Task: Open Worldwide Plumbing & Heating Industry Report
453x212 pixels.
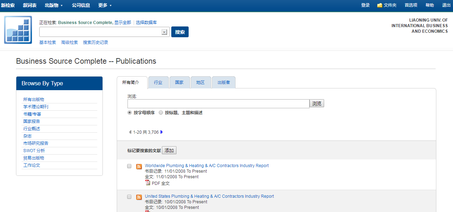Action: coord(207,166)
